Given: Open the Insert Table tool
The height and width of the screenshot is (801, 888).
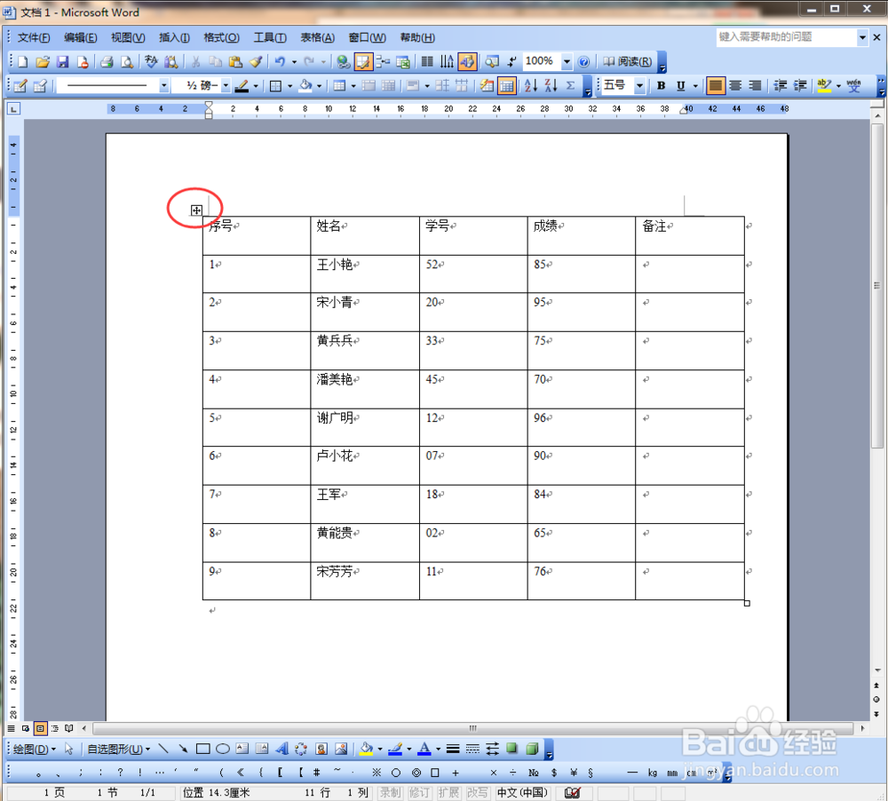Looking at the screenshot, I should tap(341, 85).
